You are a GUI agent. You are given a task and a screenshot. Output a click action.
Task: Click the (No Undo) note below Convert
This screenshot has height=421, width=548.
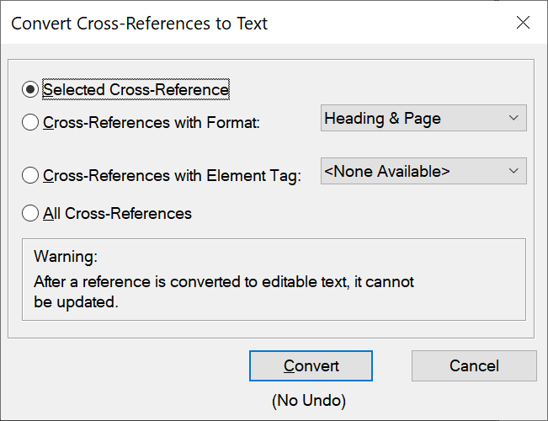pyautogui.click(x=309, y=401)
